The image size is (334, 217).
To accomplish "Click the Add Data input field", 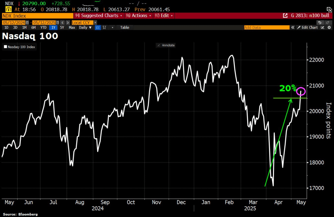I will pyautogui.click(x=266, y=28).
